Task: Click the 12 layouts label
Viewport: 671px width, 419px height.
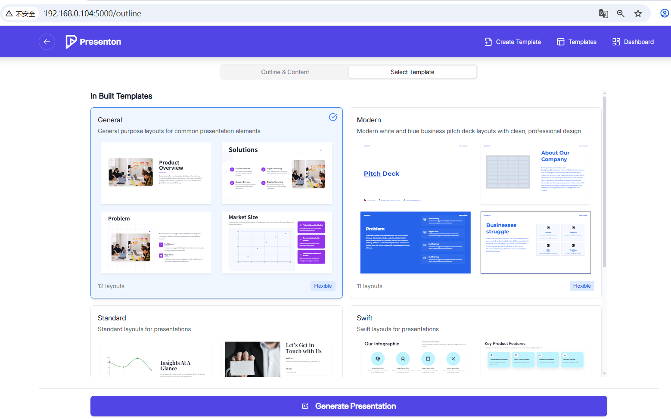Action: pos(111,286)
